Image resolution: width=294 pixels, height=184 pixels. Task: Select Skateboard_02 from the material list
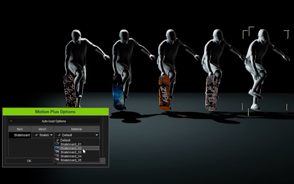pos(71,148)
